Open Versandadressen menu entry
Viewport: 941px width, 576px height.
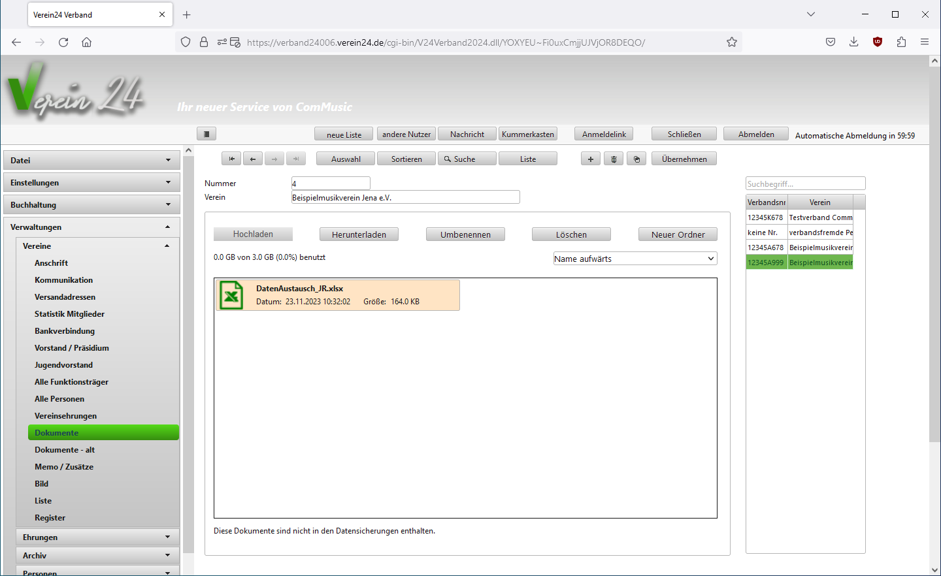click(65, 297)
